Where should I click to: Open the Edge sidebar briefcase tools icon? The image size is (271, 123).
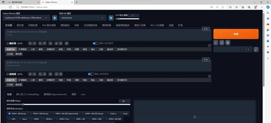coord(268,24)
